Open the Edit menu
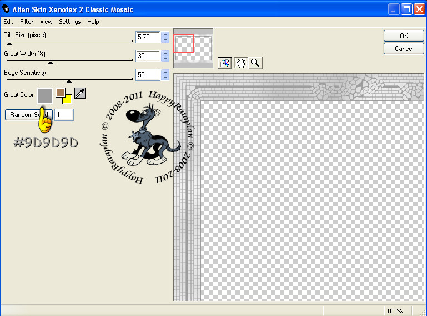Image resolution: width=427 pixels, height=316 pixels. [8, 22]
